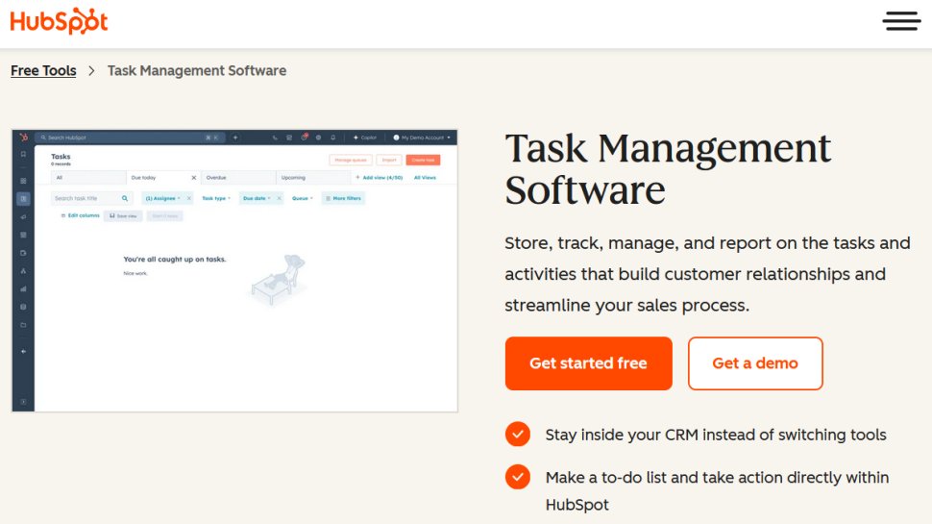The width and height of the screenshot is (932, 524).
Task: Click the Search HubSpot field in the screenshot
Action: coord(130,137)
